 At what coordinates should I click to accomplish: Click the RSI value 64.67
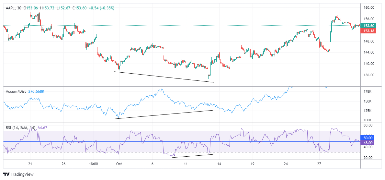click(42, 128)
